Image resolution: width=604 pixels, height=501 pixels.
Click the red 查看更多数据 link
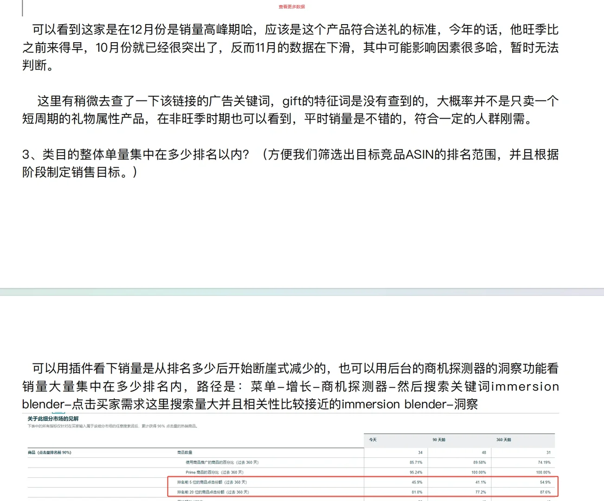click(292, 7)
